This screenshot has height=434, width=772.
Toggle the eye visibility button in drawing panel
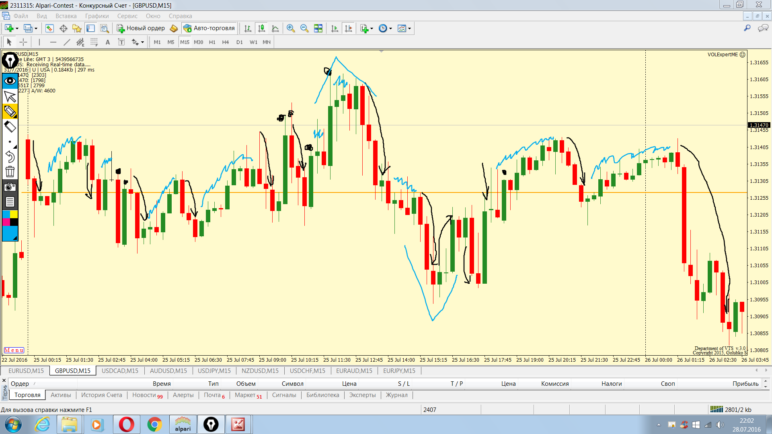10,81
